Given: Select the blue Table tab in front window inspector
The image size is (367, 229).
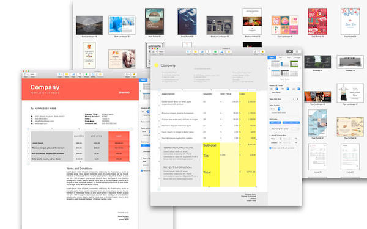Looking at the screenshot, I should click(x=272, y=57).
